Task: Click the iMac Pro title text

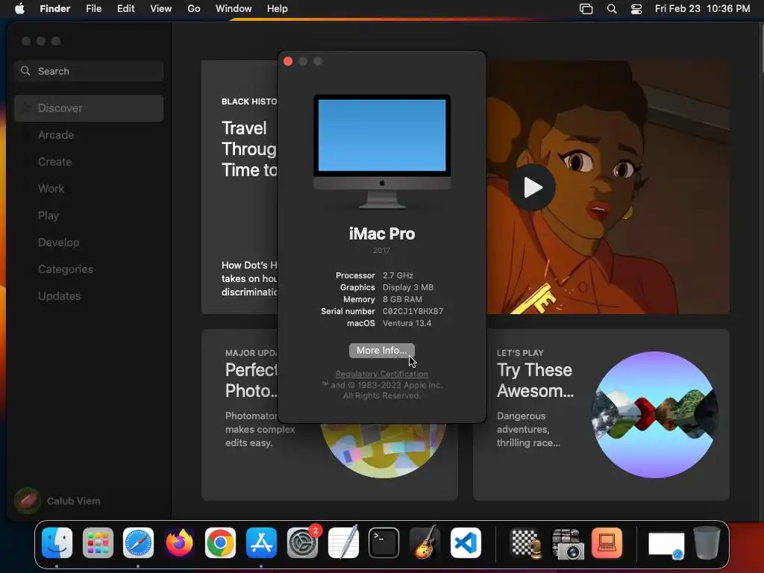Action: (381, 234)
